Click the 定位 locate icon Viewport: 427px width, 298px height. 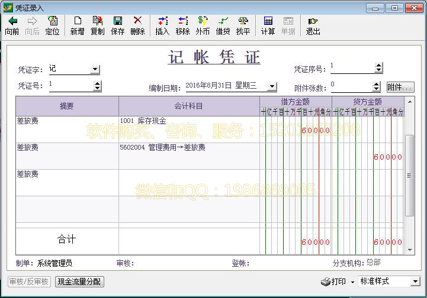click(x=52, y=21)
